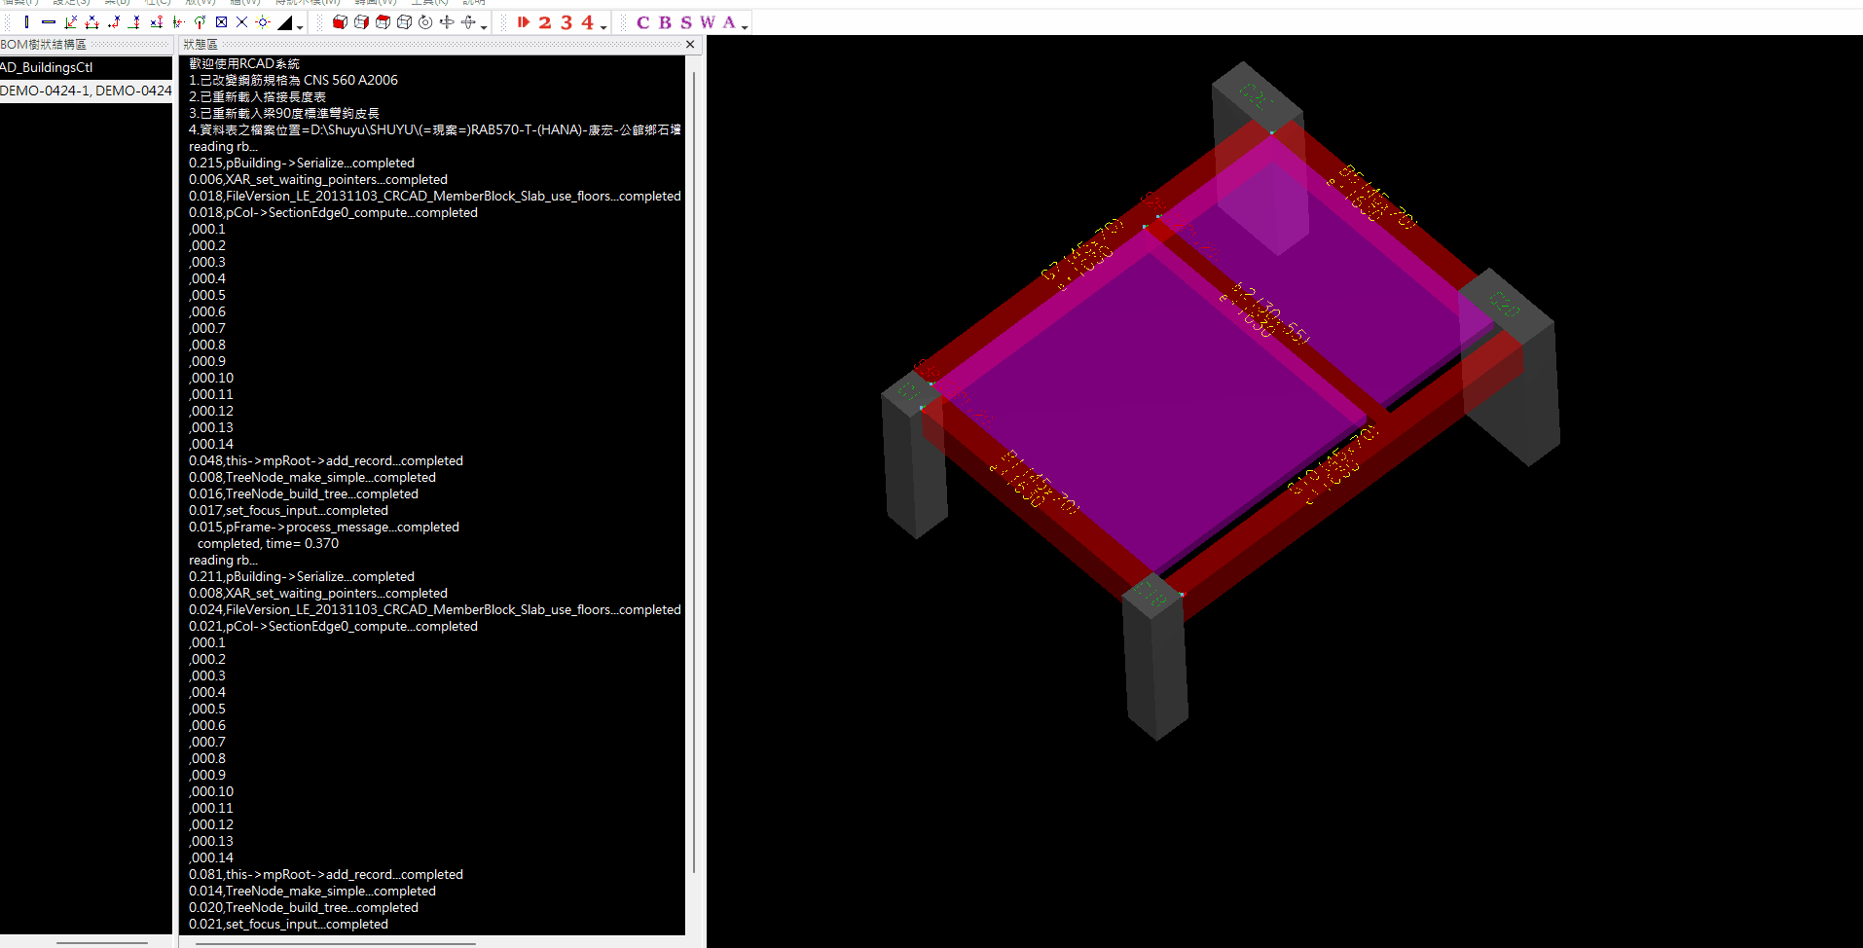
Task: Open the view toolbar options arrow
Action: tap(484, 27)
